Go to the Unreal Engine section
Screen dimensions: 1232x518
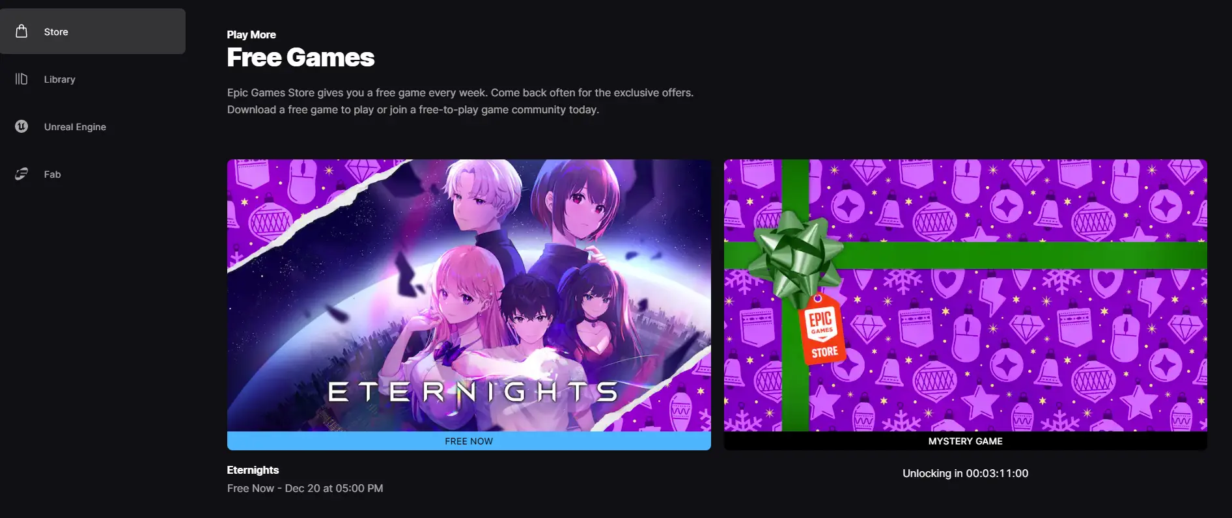click(x=92, y=126)
